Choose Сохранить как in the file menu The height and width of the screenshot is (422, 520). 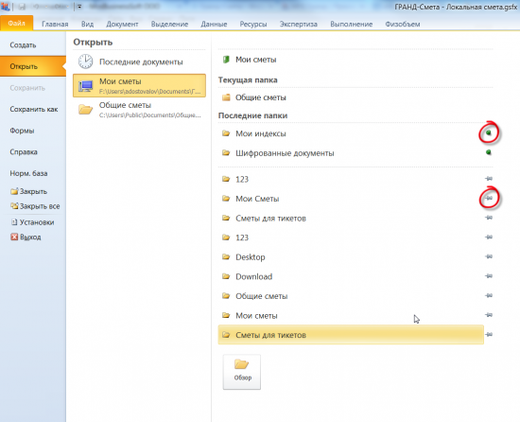pyautogui.click(x=33, y=109)
